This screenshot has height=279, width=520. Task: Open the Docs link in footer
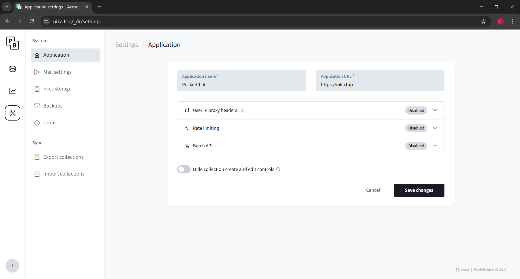(463, 270)
